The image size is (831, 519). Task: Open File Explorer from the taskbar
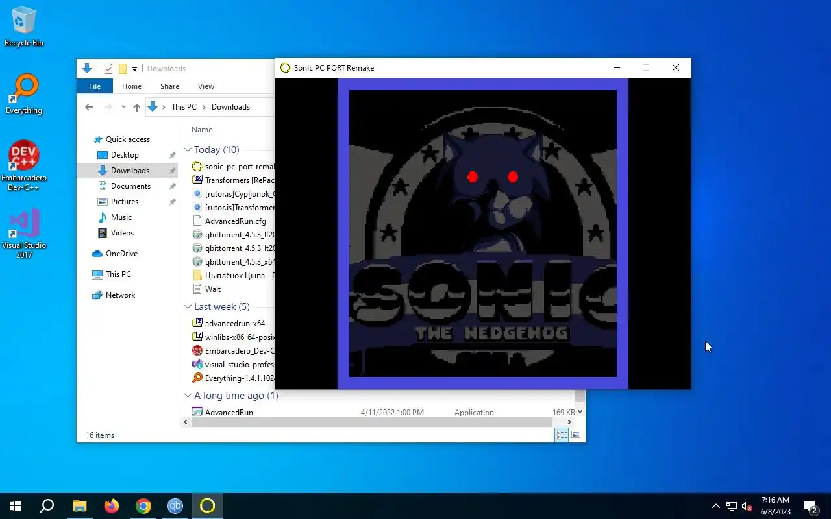79,506
